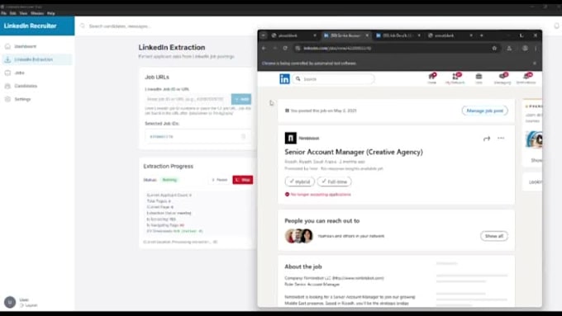562x316 pixels.
Task: Open Chrome tab search dropdown arrow
Action: pos(264,35)
